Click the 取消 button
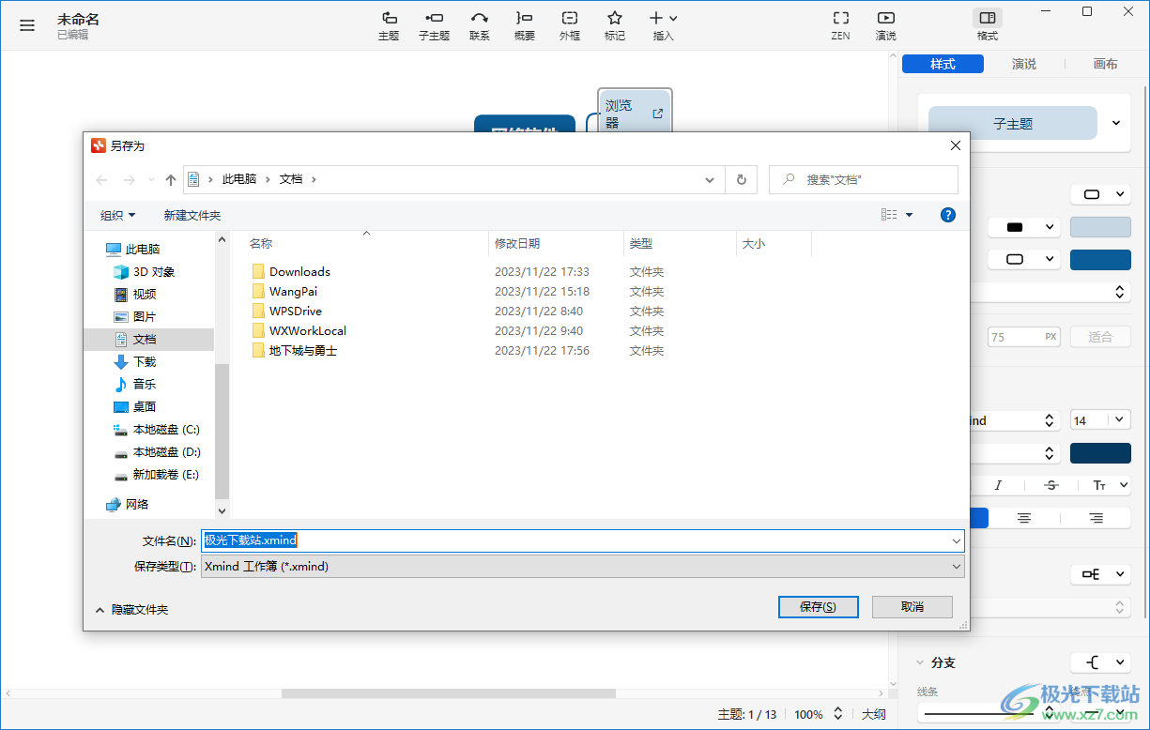Image resolution: width=1150 pixels, height=730 pixels. 912,606
